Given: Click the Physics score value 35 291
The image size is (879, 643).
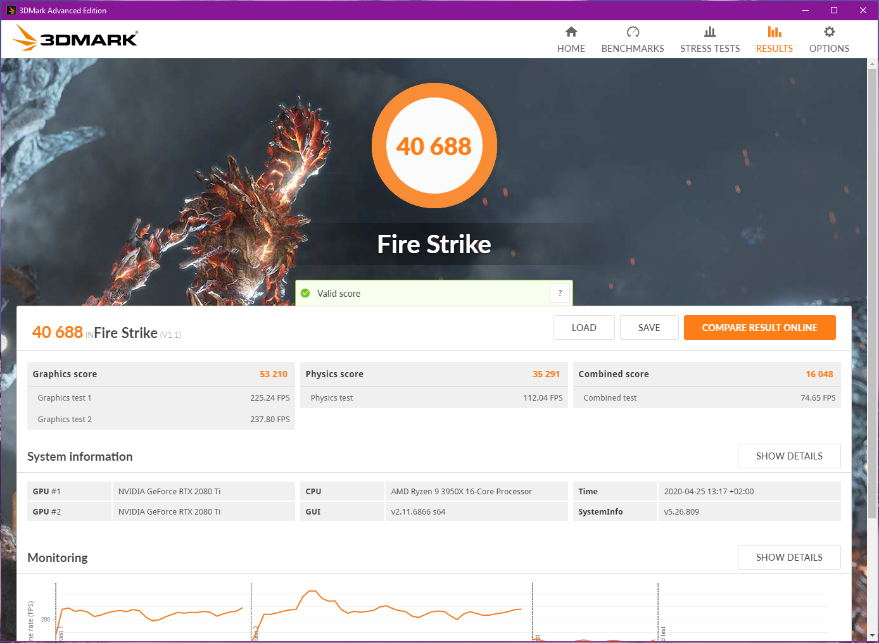Looking at the screenshot, I should point(547,374).
